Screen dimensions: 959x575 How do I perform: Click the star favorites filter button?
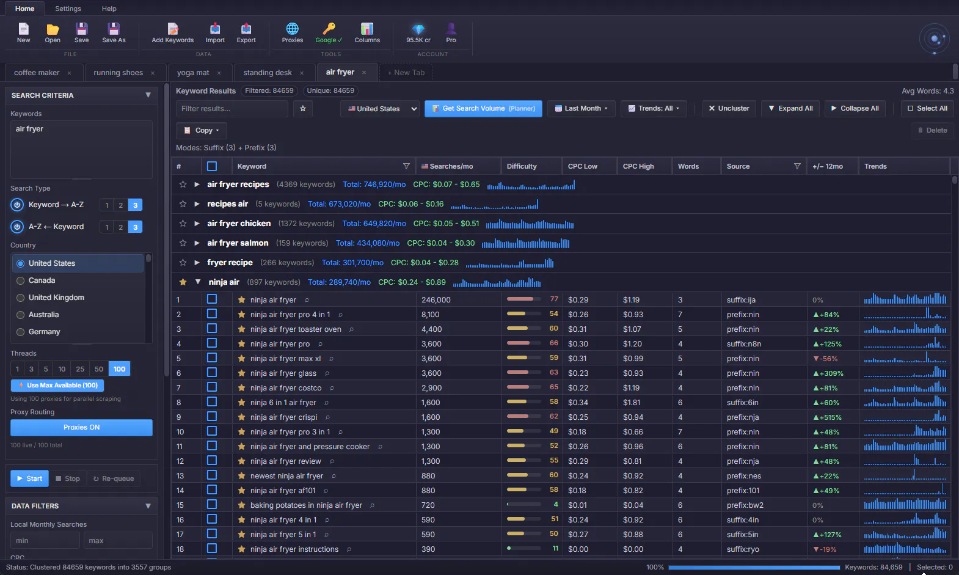point(303,109)
